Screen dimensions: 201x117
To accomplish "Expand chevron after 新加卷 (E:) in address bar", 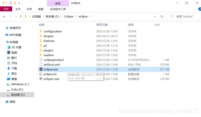I will coord(62,16).
